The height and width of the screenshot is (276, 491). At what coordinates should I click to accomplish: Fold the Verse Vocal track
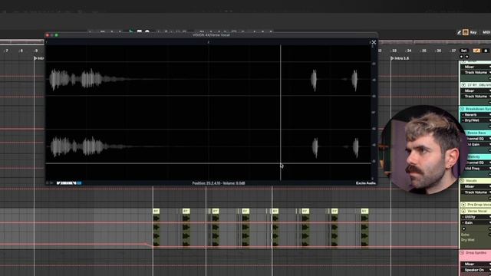click(x=463, y=212)
